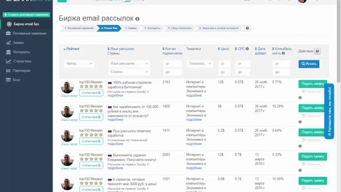Open Статистика for Пуш рассылка row
Viewport: 341px width, 192px height.
coord(91,141)
